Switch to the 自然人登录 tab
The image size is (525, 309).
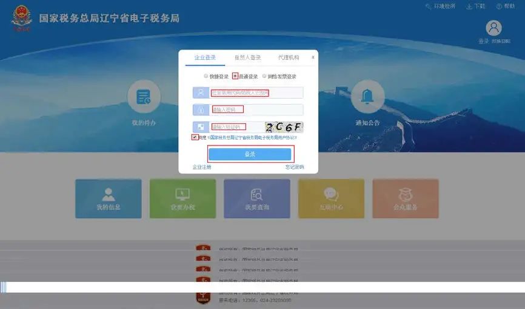click(247, 57)
